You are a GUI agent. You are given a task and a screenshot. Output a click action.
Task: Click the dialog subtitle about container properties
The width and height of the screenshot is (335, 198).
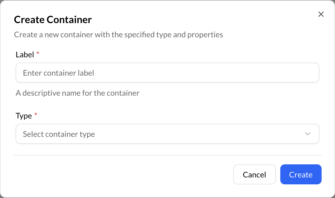click(x=118, y=34)
